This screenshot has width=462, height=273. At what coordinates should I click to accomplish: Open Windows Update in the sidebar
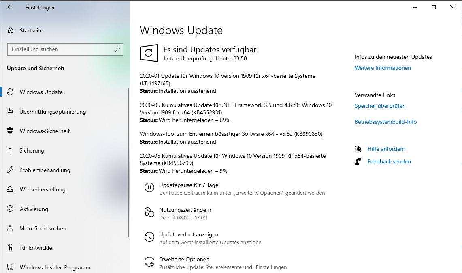click(41, 92)
